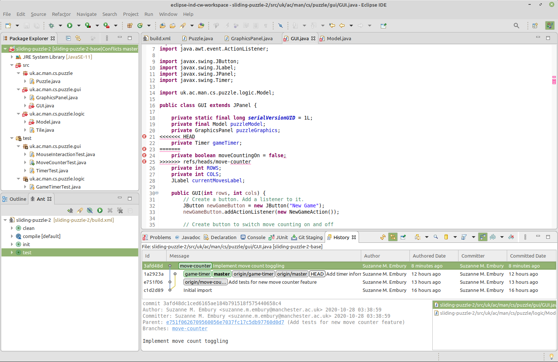Open the Project menu
558x362 pixels.
pyautogui.click(x=131, y=14)
